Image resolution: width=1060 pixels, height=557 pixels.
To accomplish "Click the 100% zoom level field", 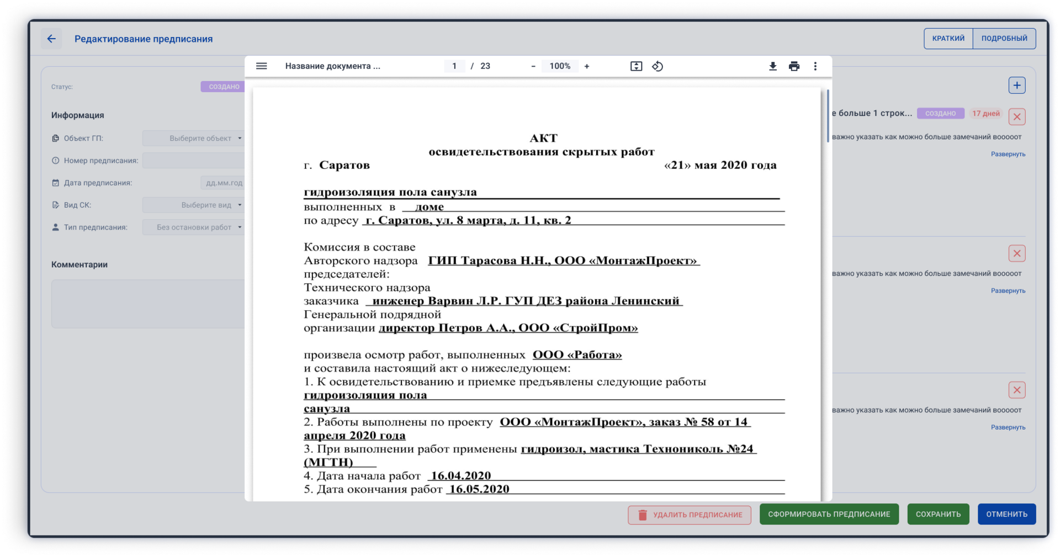I will tap(560, 66).
